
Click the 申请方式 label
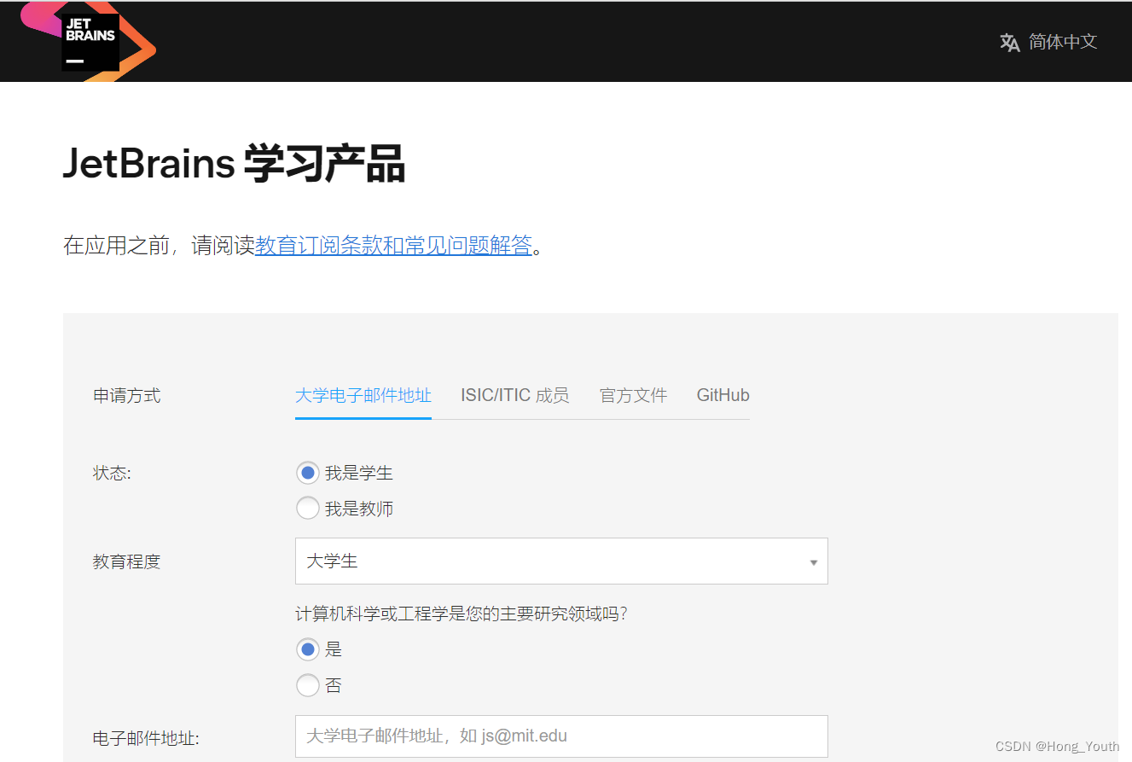pos(126,396)
